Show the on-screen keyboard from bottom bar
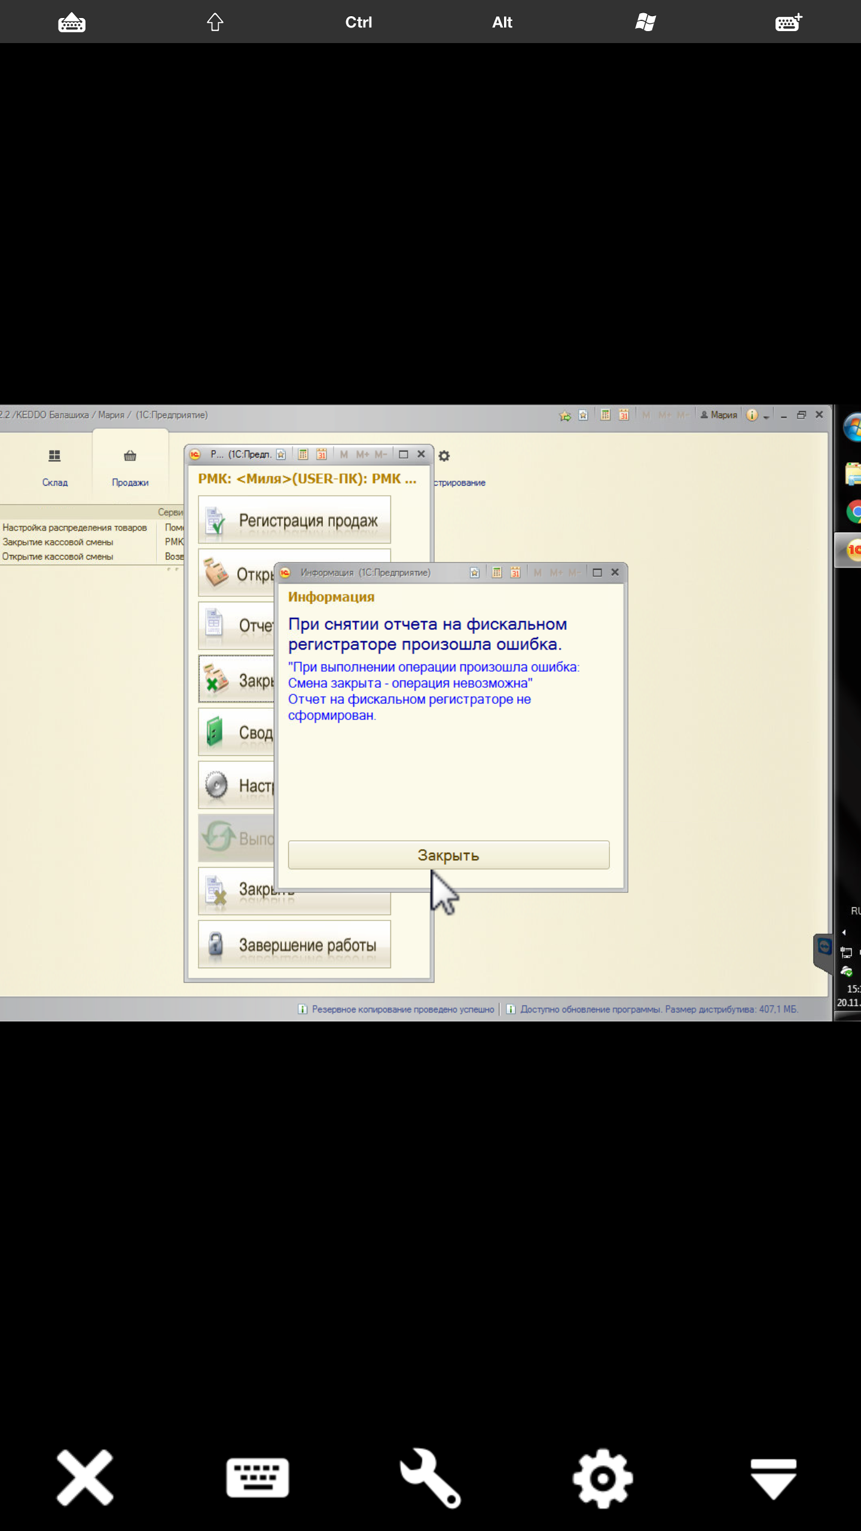Viewport: 861px width, 1531px height. click(x=257, y=1477)
